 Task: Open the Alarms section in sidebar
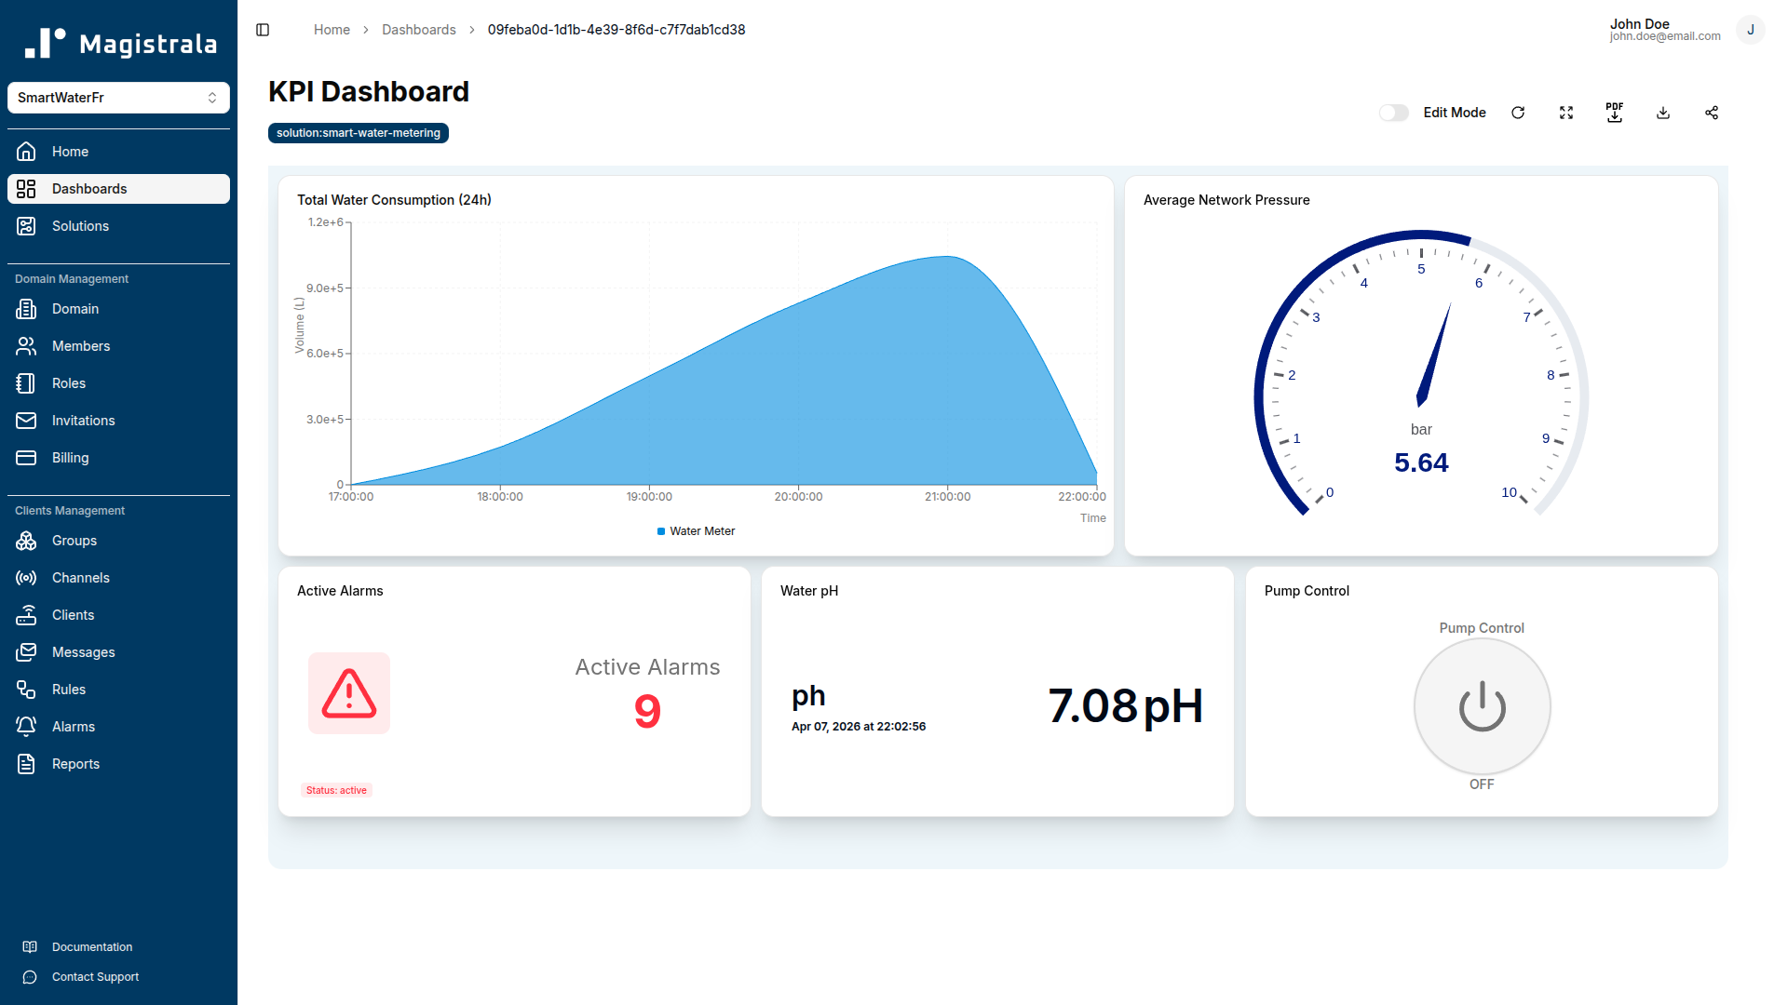(73, 726)
